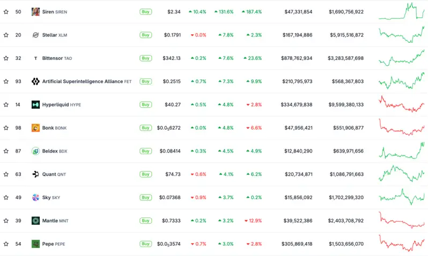Image resolution: width=428 pixels, height=256 pixels.
Task: Click market cap $9,599,380,133
Action: 346,104
